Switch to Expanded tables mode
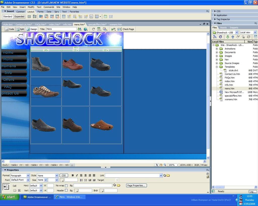 tap(19, 16)
